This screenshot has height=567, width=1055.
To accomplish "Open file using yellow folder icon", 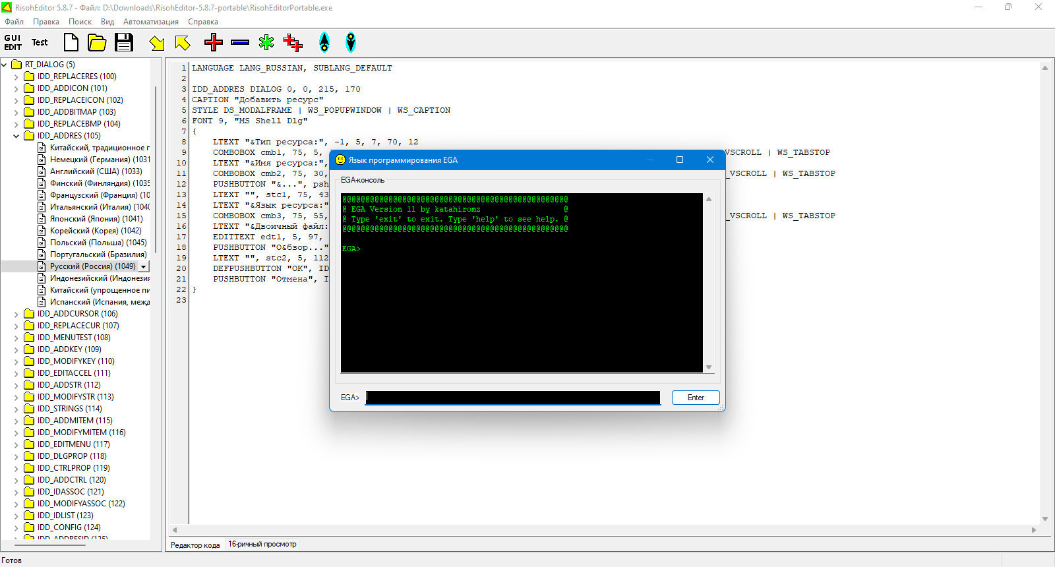I will click(97, 43).
